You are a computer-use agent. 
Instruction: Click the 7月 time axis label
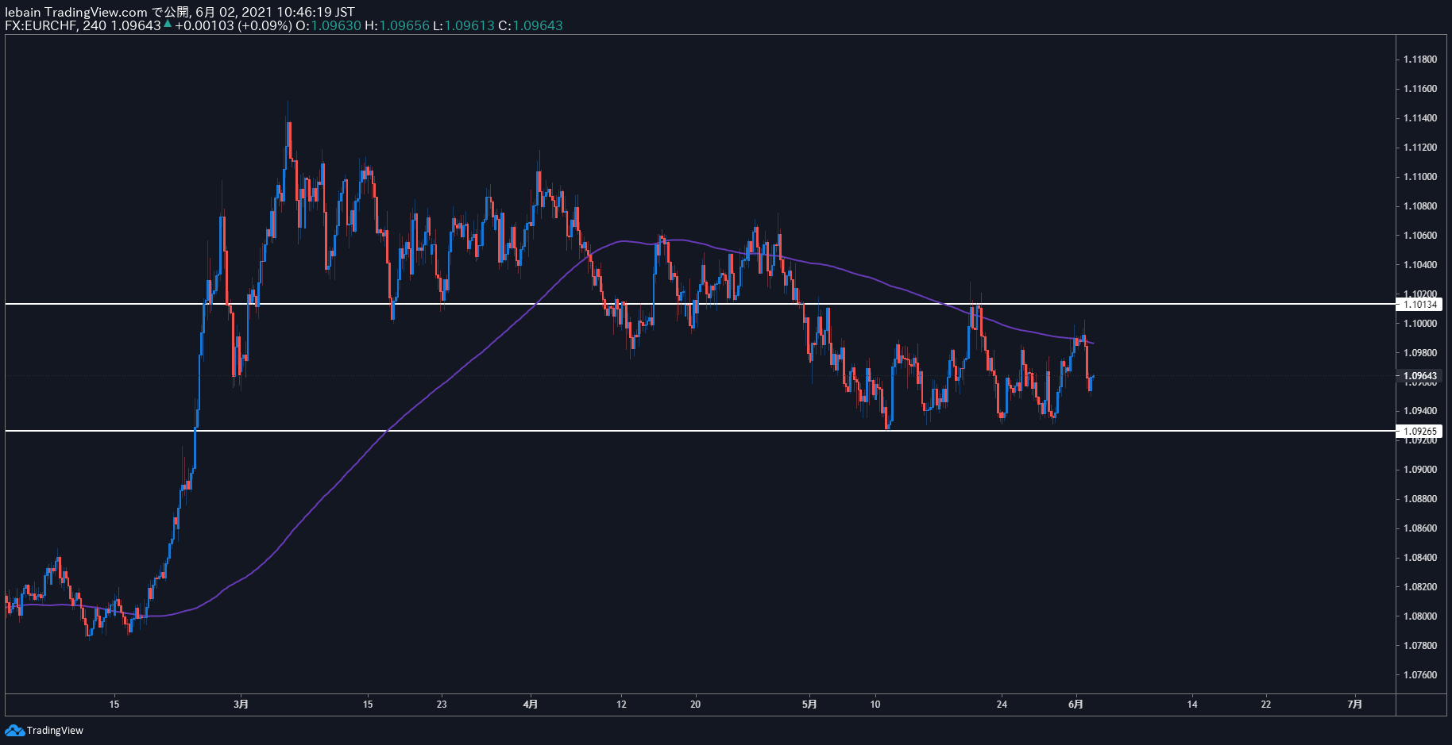[1355, 705]
